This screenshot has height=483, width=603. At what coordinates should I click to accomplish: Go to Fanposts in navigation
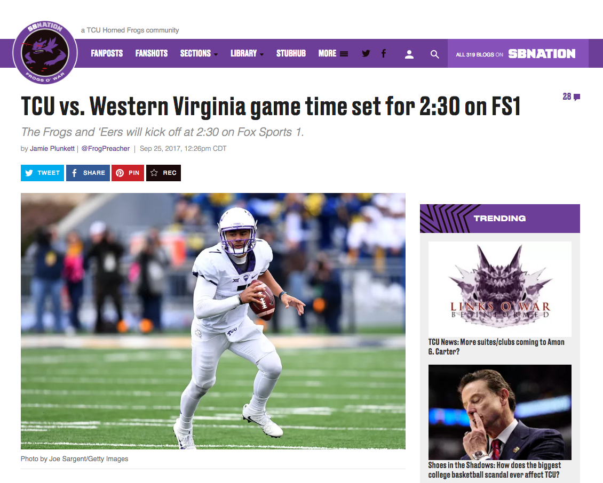107,53
